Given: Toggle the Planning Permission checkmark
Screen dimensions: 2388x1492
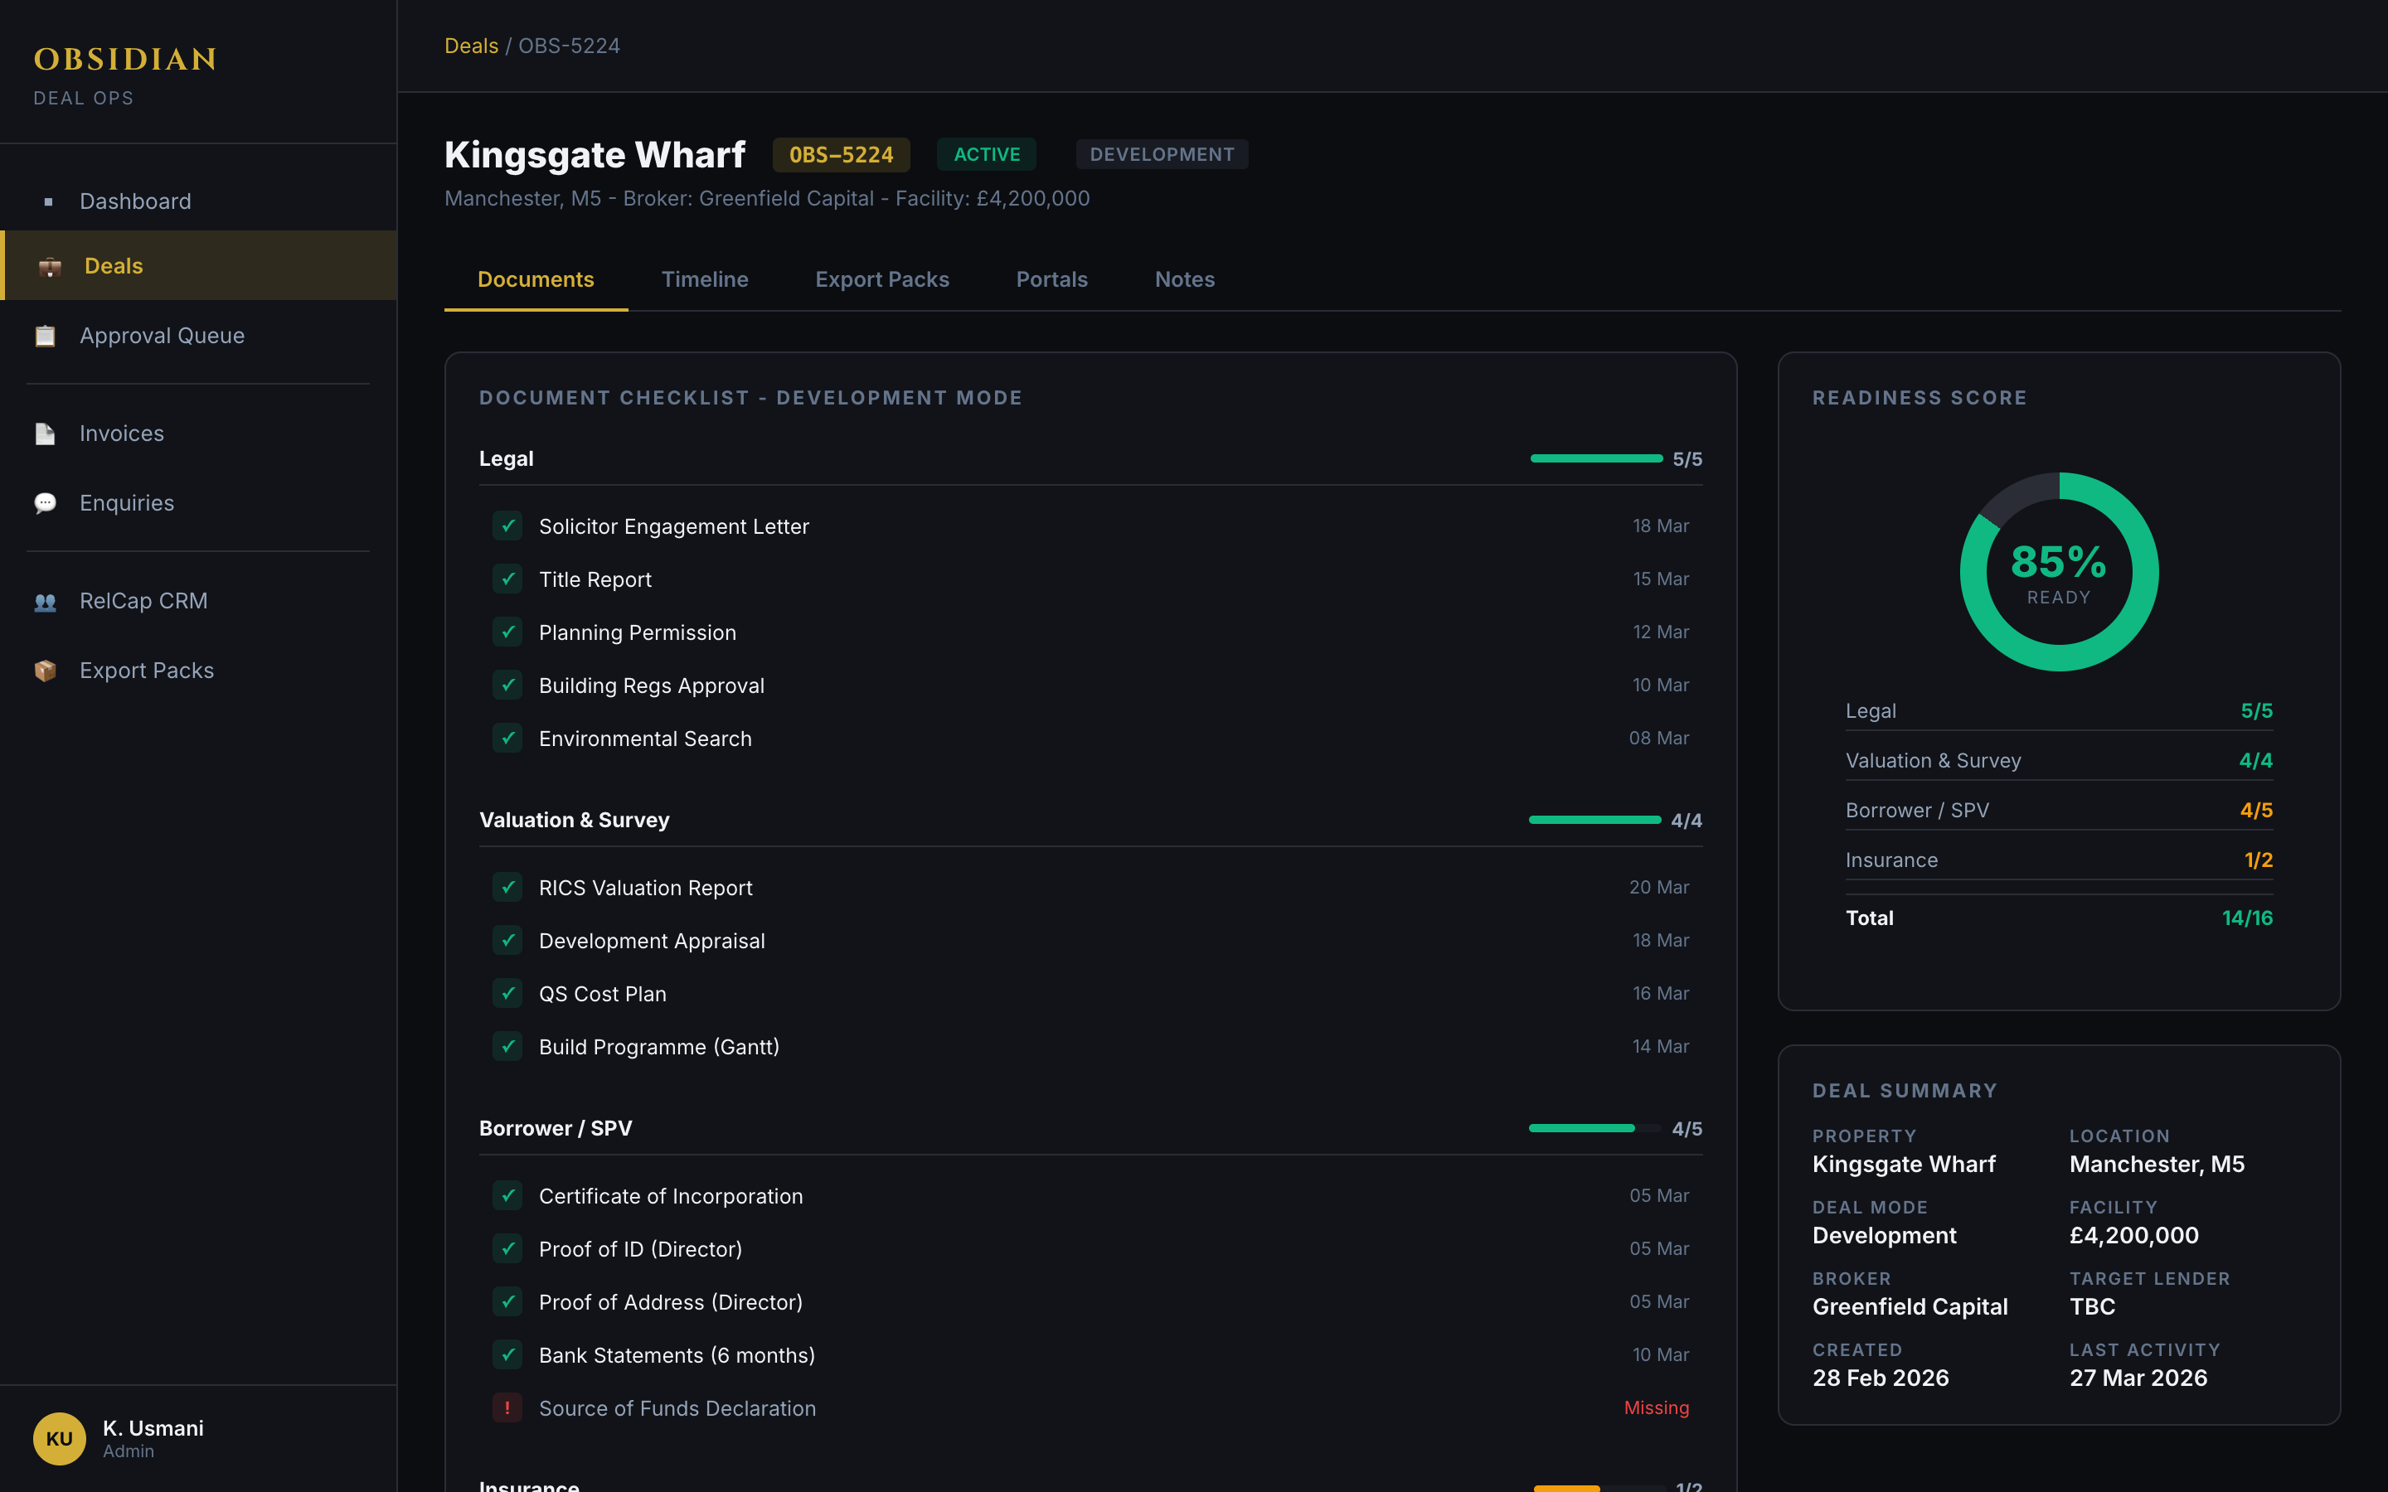Looking at the screenshot, I should click(507, 632).
